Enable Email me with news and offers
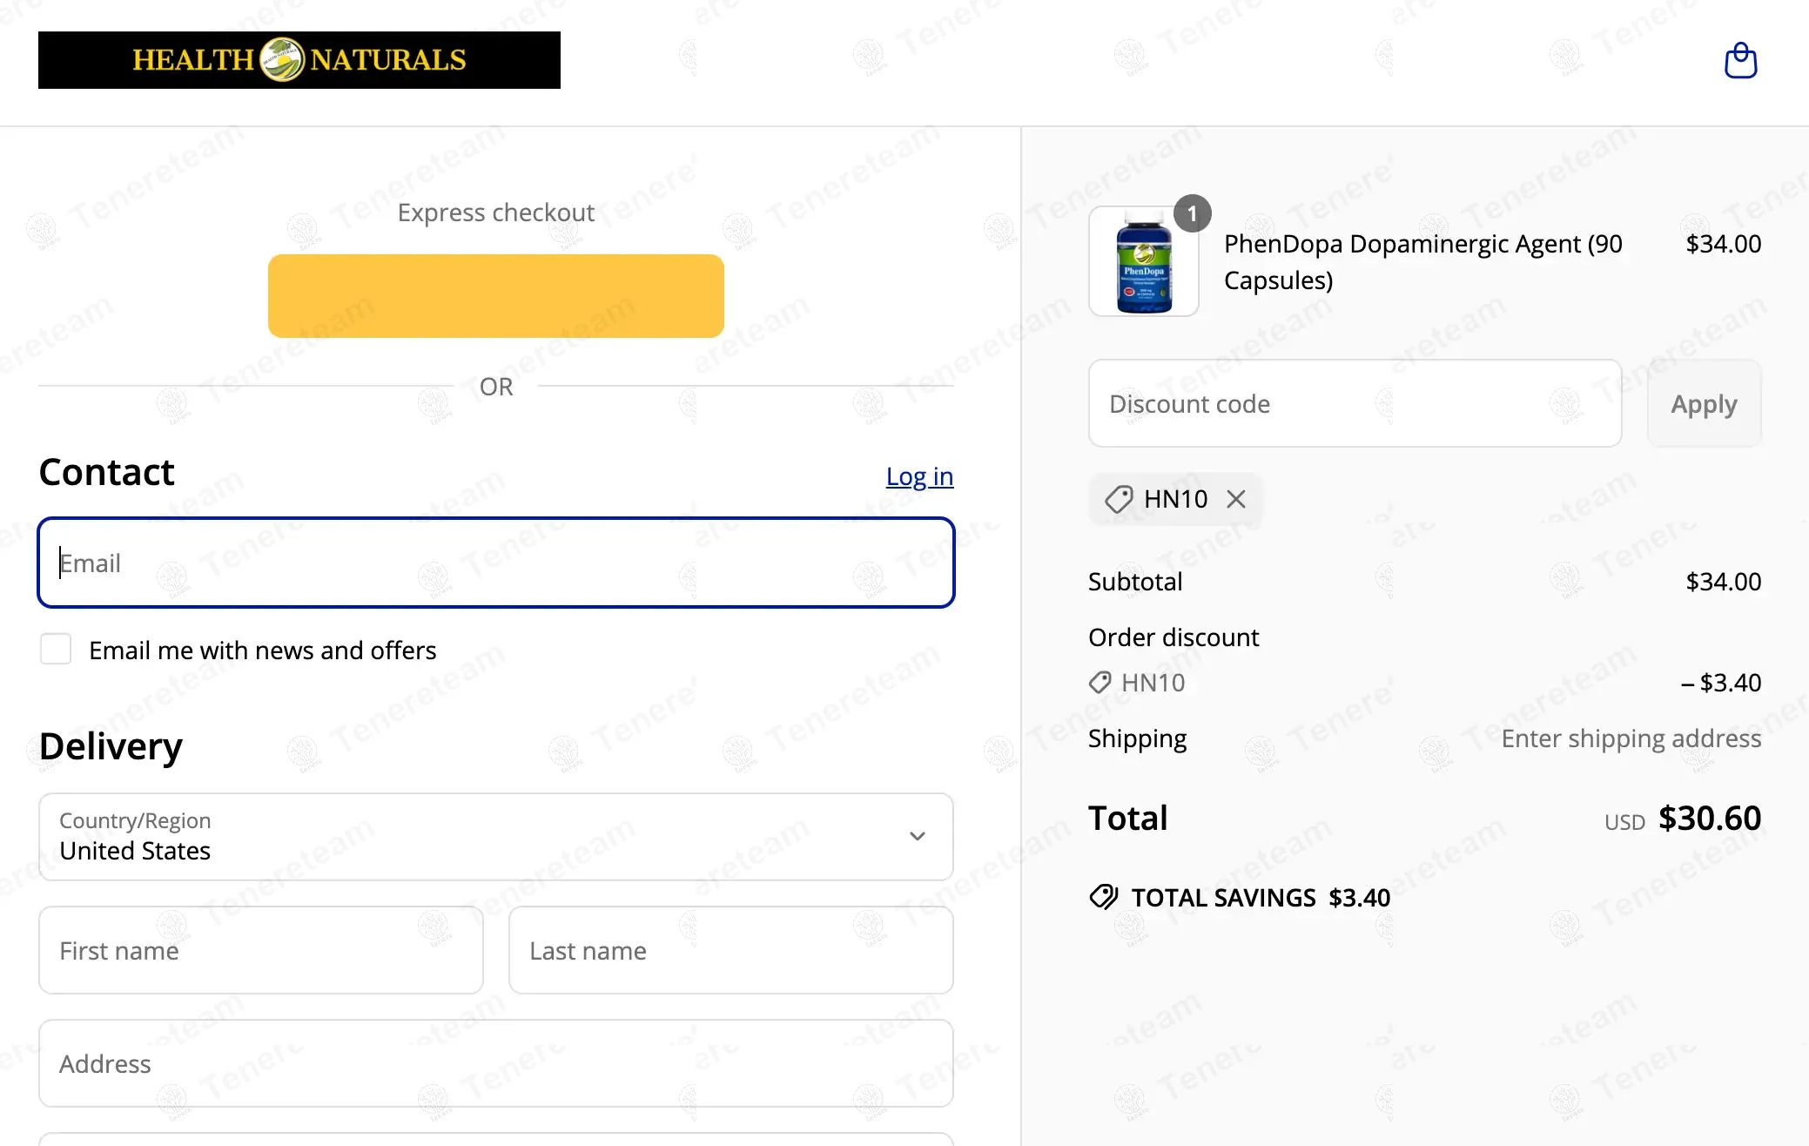Image resolution: width=1809 pixels, height=1146 pixels. (56, 650)
